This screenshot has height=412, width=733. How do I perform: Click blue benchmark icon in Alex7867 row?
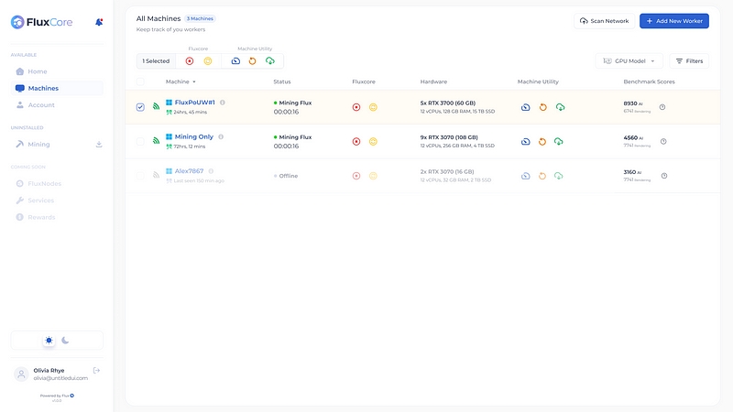pos(525,176)
